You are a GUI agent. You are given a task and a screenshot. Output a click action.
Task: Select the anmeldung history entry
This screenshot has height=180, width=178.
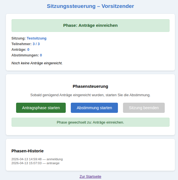(x=37, y=159)
